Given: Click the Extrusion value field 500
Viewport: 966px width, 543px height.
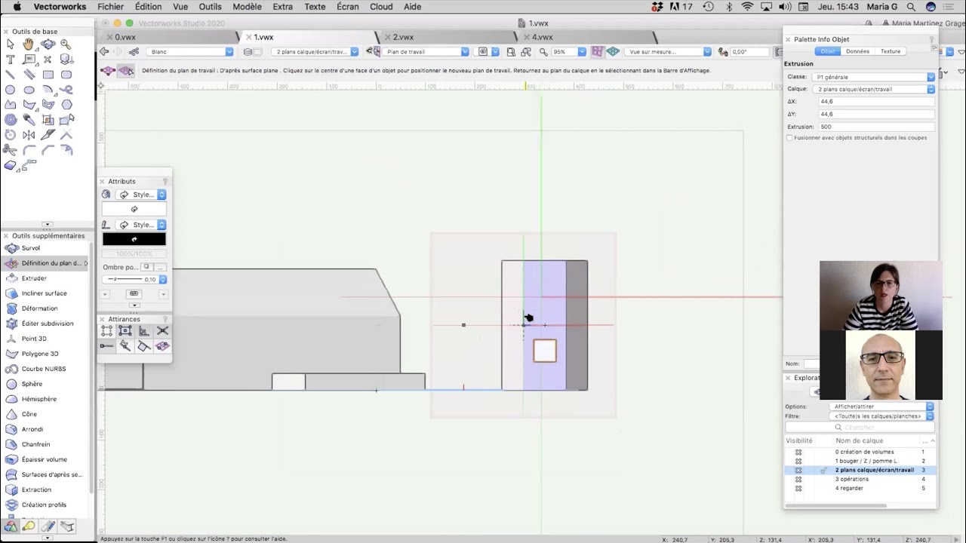Looking at the screenshot, I should point(876,127).
